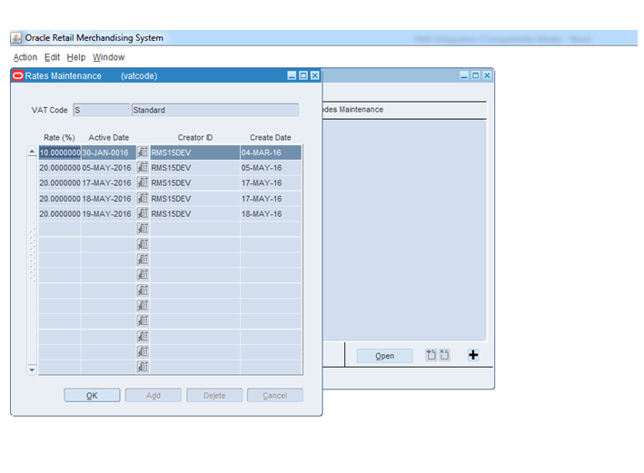Viewport: 644px width, 473px height.
Task: Click the Delete button
Action: point(214,396)
